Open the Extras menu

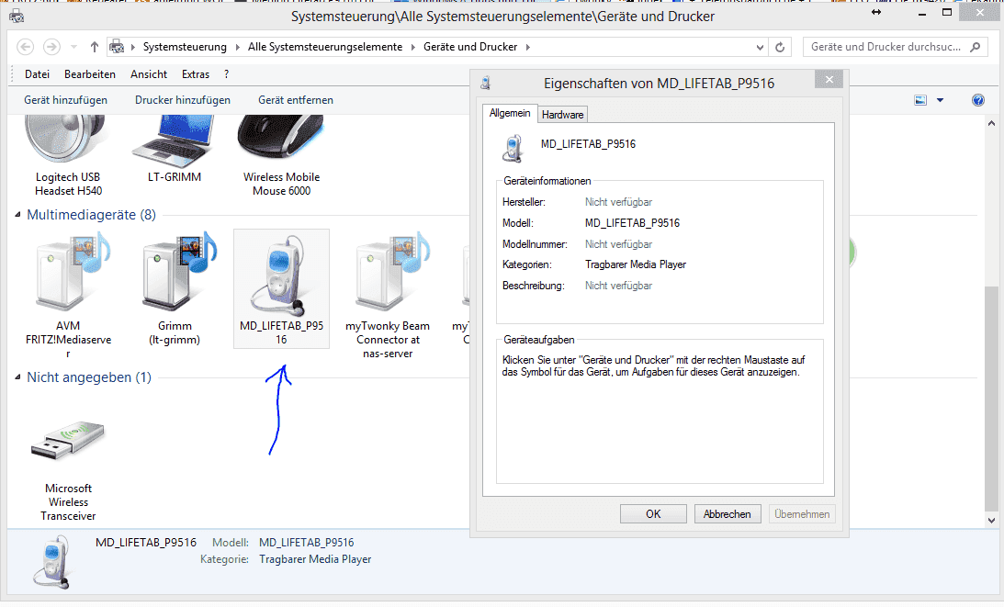[196, 74]
